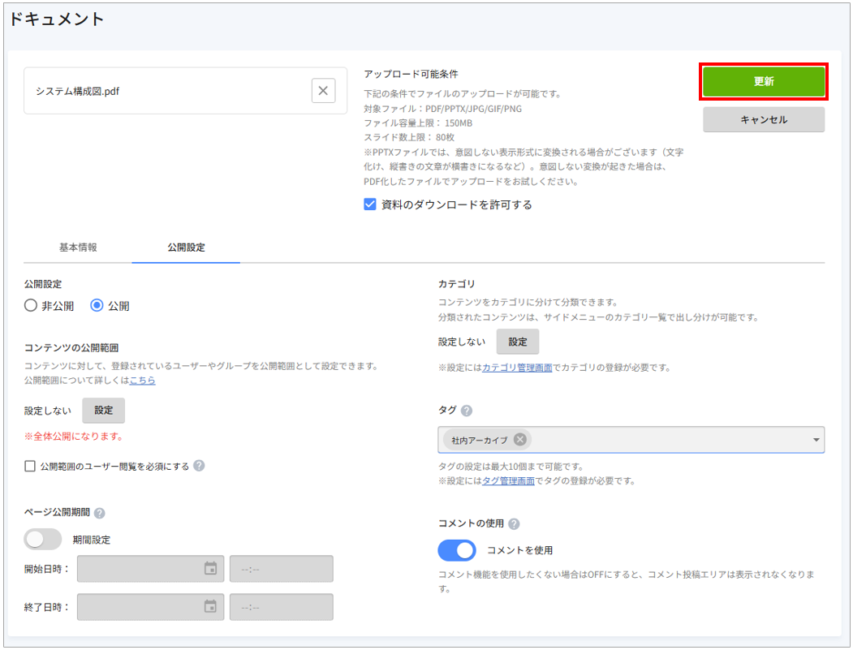Click the 開始日時 time field
Viewport: 853px width, 650px height.
282,569
